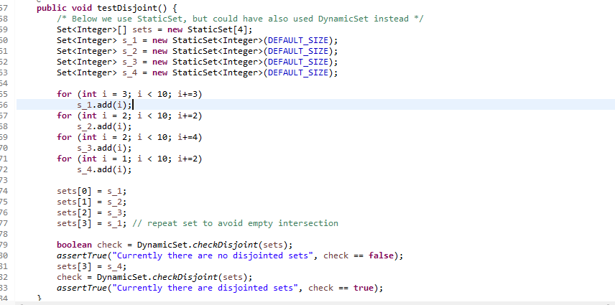Click the s_3 variable in its declaration line
This screenshot has height=305, width=615.
130,62
